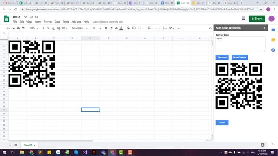Toggle bold formatting

tap(106, 28)
